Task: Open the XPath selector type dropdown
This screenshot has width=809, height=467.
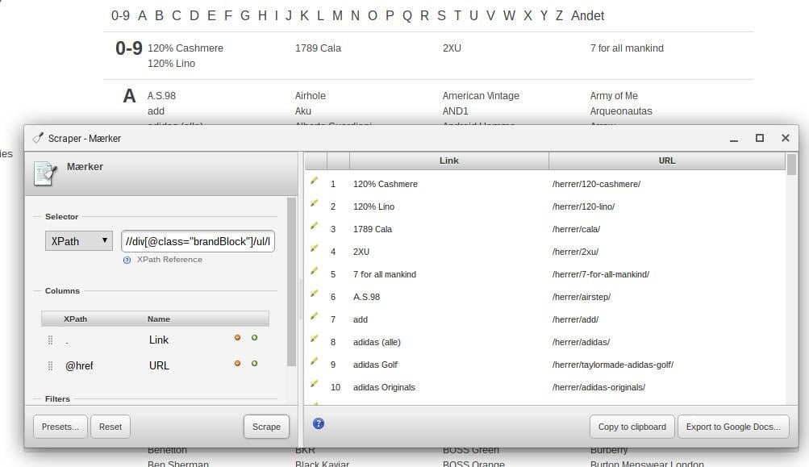Action: tap(79, 241)
